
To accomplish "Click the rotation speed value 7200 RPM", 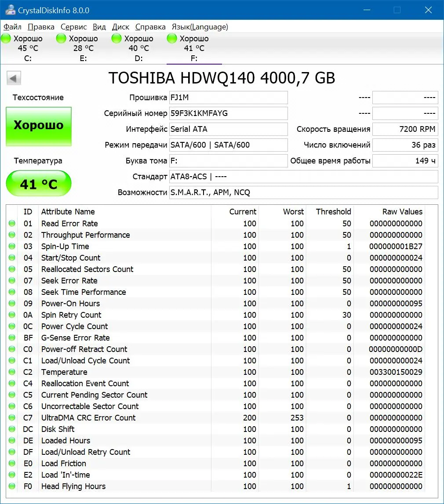I will [405, 129].
